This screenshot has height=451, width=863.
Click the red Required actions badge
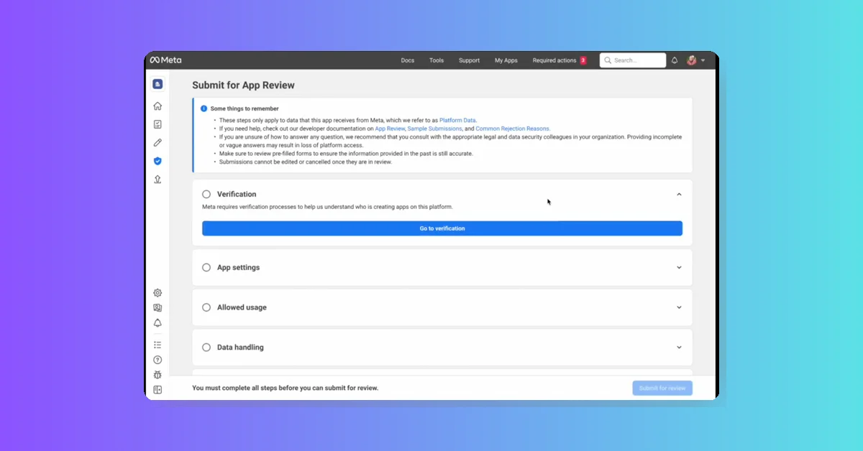click(583, 60)
